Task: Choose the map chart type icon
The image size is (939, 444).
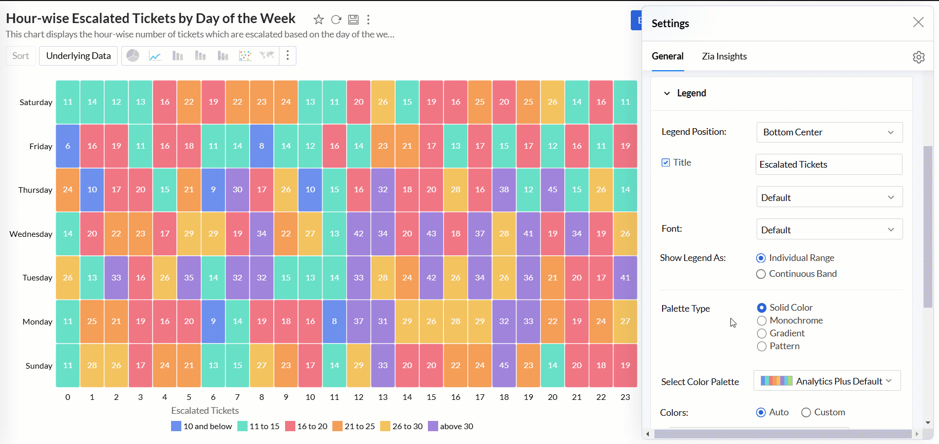Action: (267, 56)
